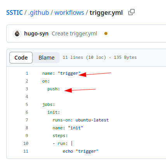166x164 pixels.
Task: Select line number 1 in the gutter
Action: pyautogui.click(x=27, y=73)
